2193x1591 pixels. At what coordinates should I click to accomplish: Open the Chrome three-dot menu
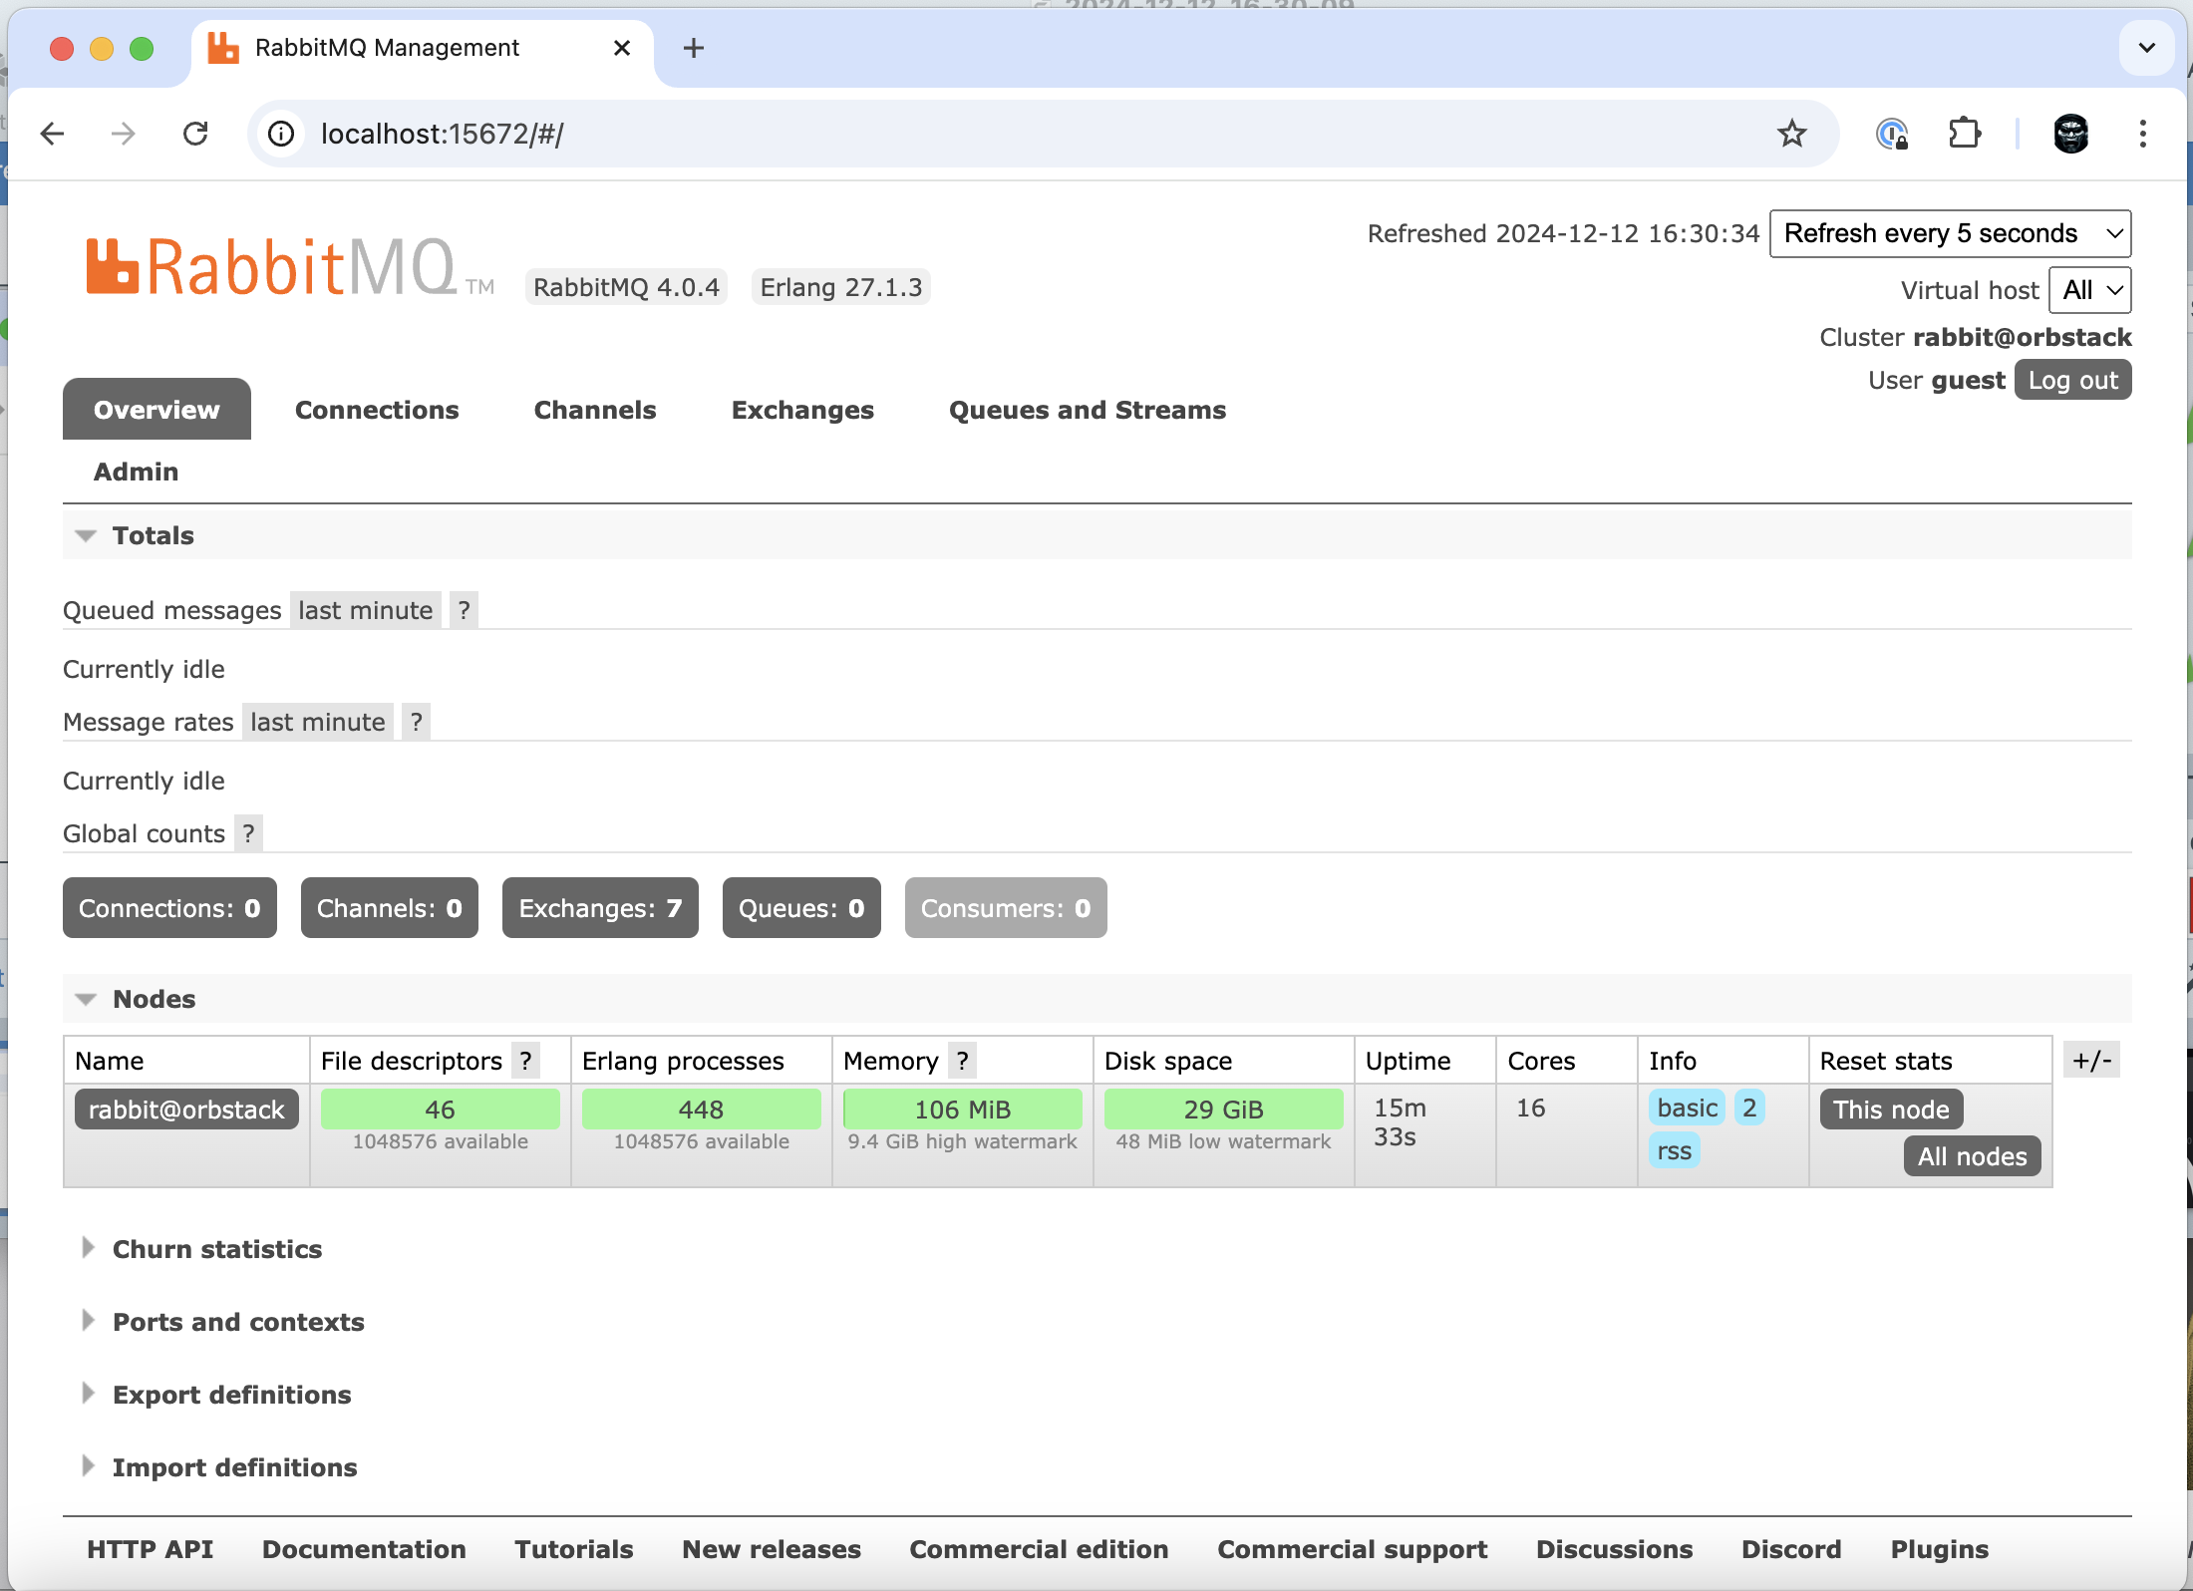point(2142,134)
